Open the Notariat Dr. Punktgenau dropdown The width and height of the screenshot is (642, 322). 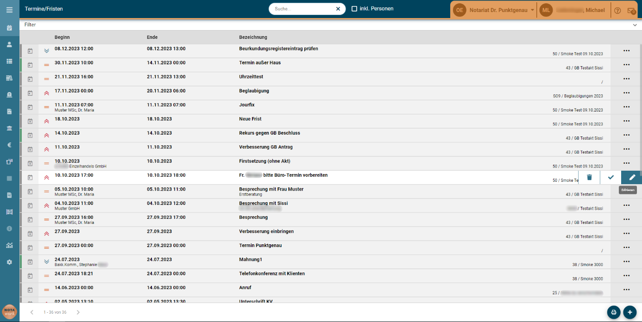pos(502,10)
